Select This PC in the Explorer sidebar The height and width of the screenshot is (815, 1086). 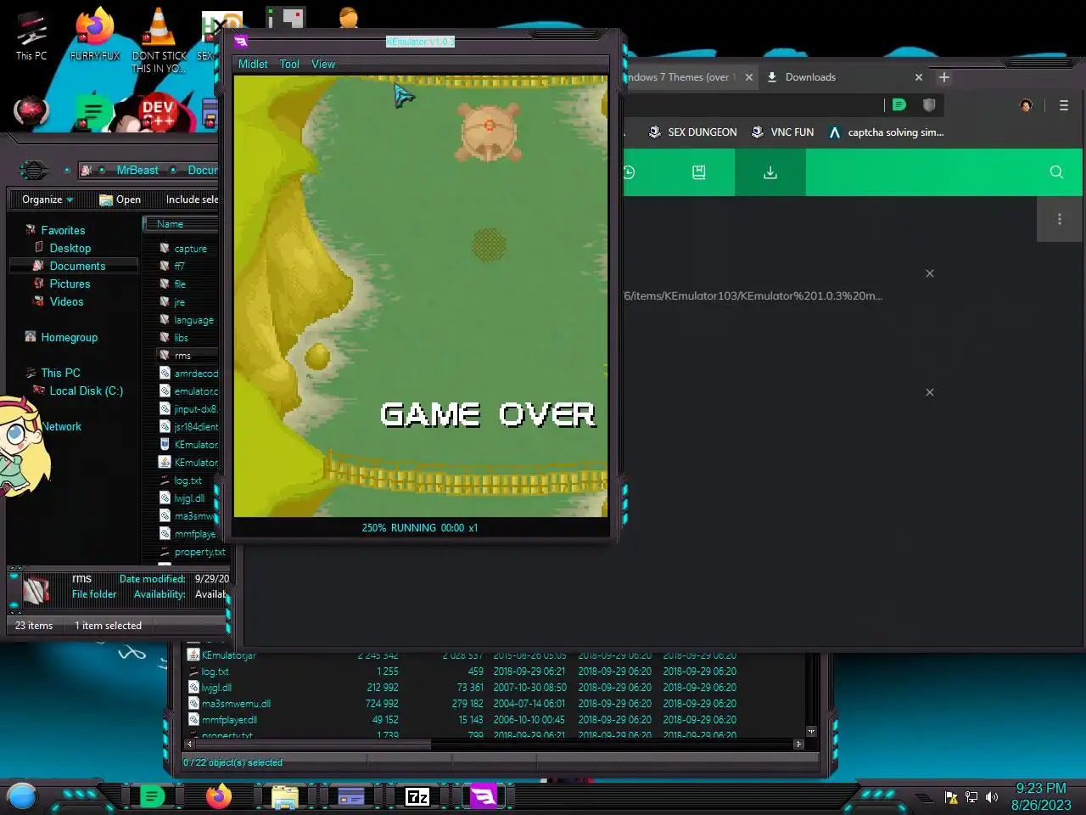60,373
